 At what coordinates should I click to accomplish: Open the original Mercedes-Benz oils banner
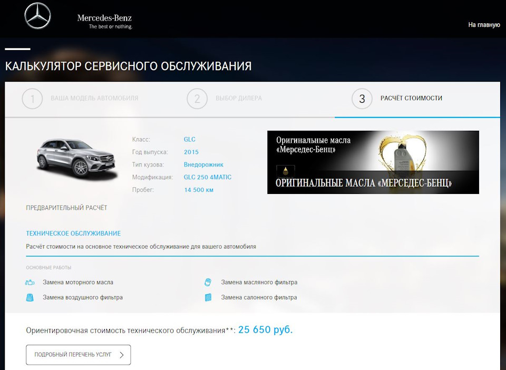click(x=373, y=162)
